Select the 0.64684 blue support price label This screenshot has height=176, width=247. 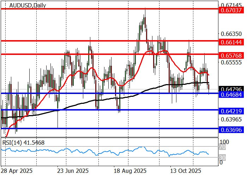[231, 94]
